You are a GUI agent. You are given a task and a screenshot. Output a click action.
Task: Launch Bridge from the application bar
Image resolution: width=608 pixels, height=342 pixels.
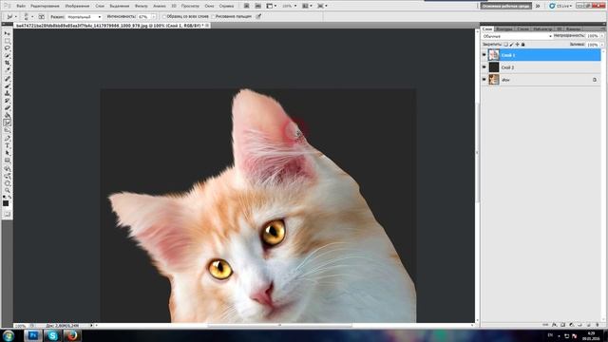click(246, 6)
